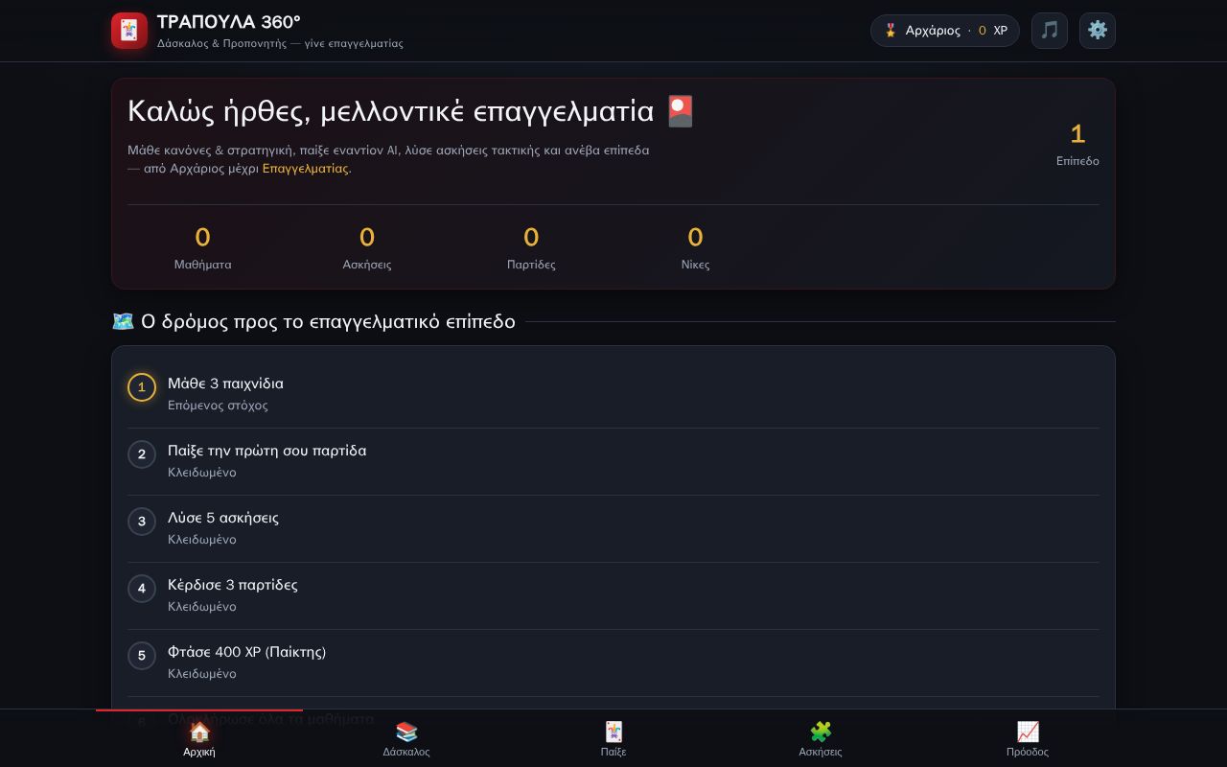Click the card emoji next to welcome heading
Screen dimensions: 1227x767
(680, 111)
